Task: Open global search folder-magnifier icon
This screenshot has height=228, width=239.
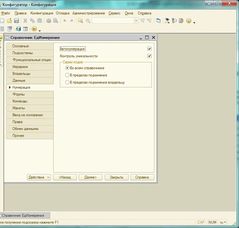Action: coord(80,21)
